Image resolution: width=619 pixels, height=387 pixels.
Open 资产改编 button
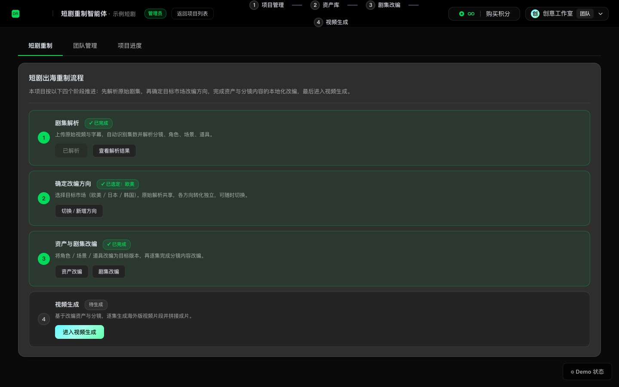tap(72, 272)
